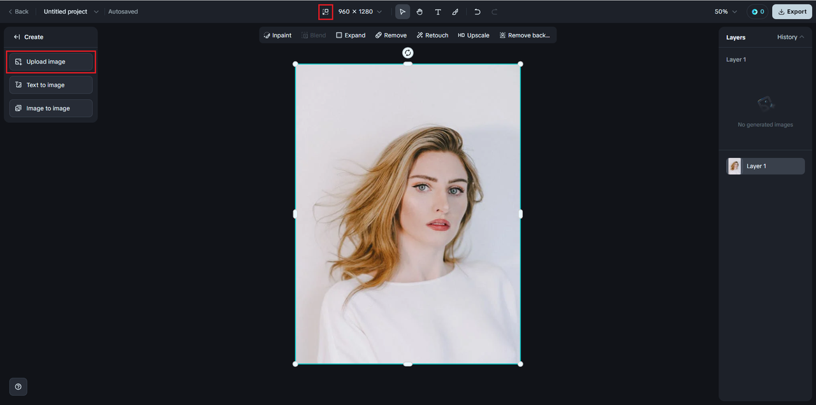Image resolution: width=816 pixels, height=405 pixels.
Task: Open the help question mark icon
Action: [18, 387]
